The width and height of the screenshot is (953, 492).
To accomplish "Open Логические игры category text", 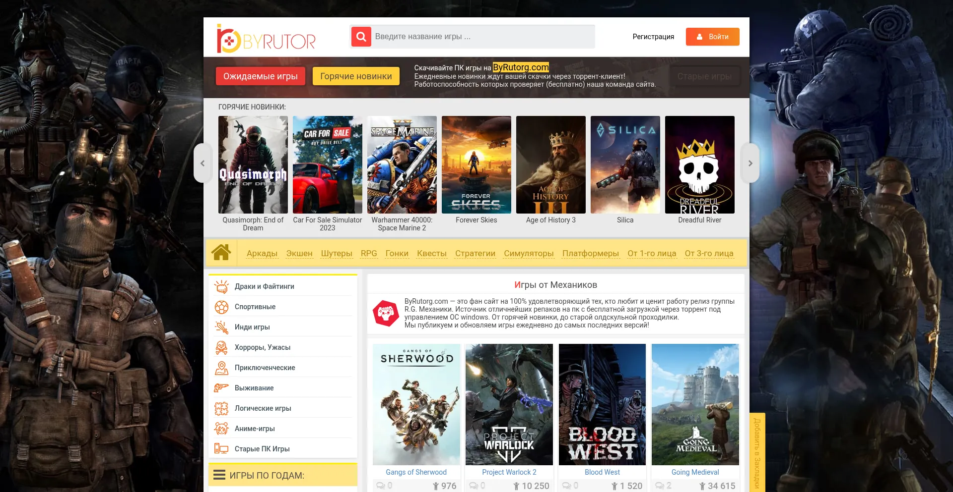I will coord(263,408).
